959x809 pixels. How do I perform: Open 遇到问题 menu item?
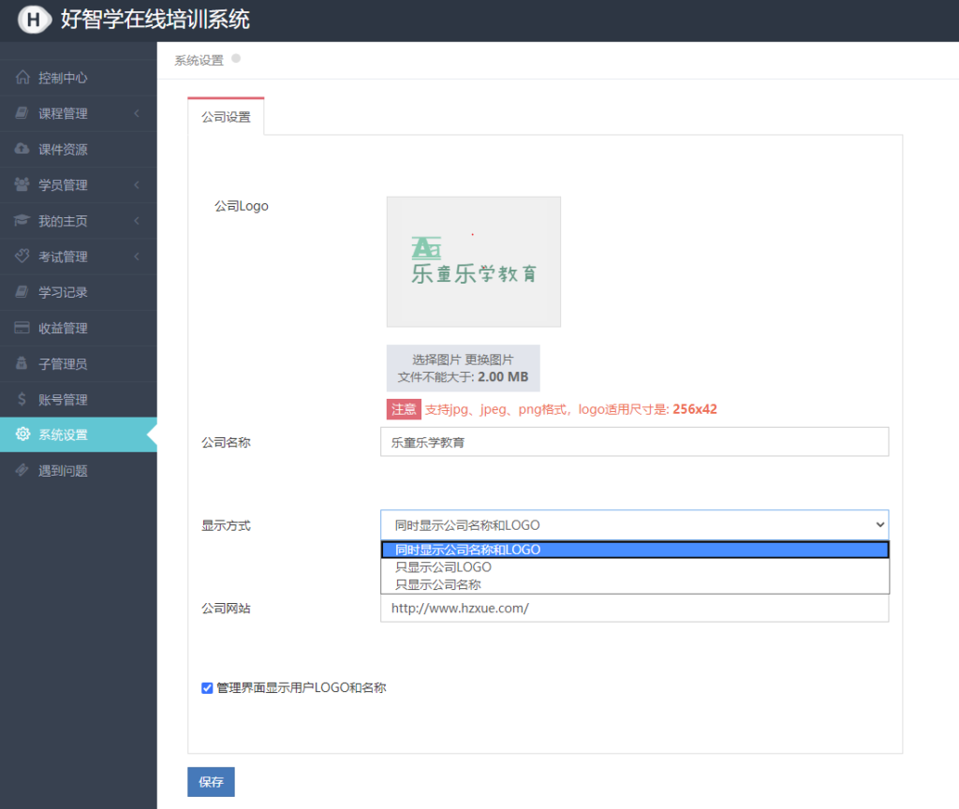point(79,471)
